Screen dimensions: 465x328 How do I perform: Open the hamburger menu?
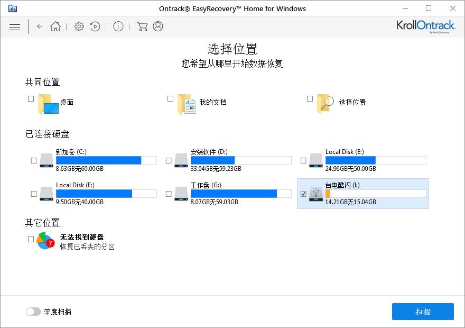[15, 26]
